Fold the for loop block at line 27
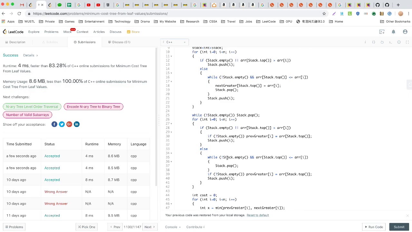The width and height of the screenshot is (412, 232). [172, 124]
